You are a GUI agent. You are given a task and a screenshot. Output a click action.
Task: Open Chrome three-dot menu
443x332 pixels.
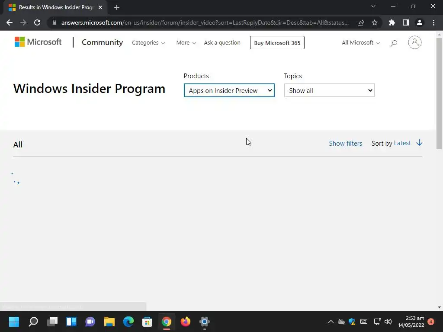tap(433, 22)
